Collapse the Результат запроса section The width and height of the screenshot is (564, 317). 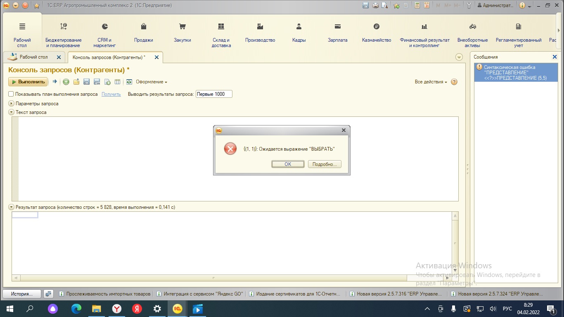pyautogui.click(x=12, y=207)
